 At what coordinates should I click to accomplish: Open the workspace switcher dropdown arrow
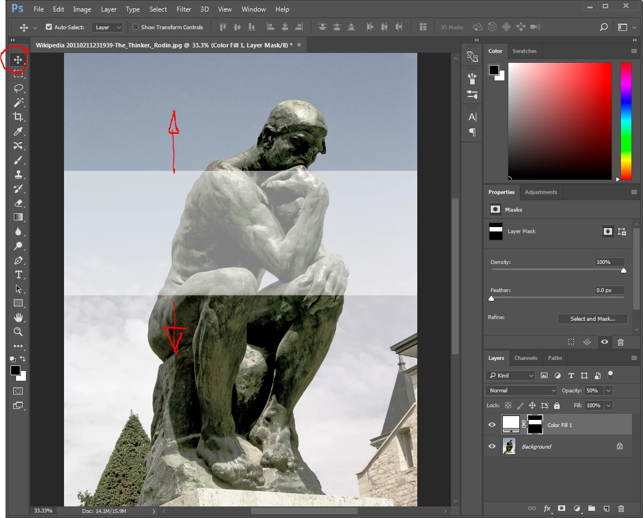[x=634, y=28]
